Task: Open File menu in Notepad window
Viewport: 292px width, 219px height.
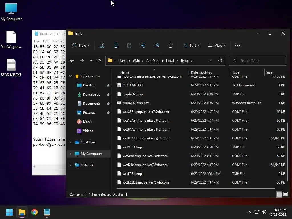Action: (36, 41)
